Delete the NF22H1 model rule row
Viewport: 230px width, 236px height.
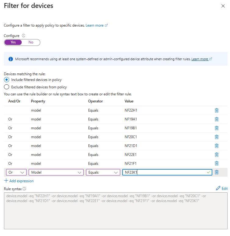click(x=217, y=110)
